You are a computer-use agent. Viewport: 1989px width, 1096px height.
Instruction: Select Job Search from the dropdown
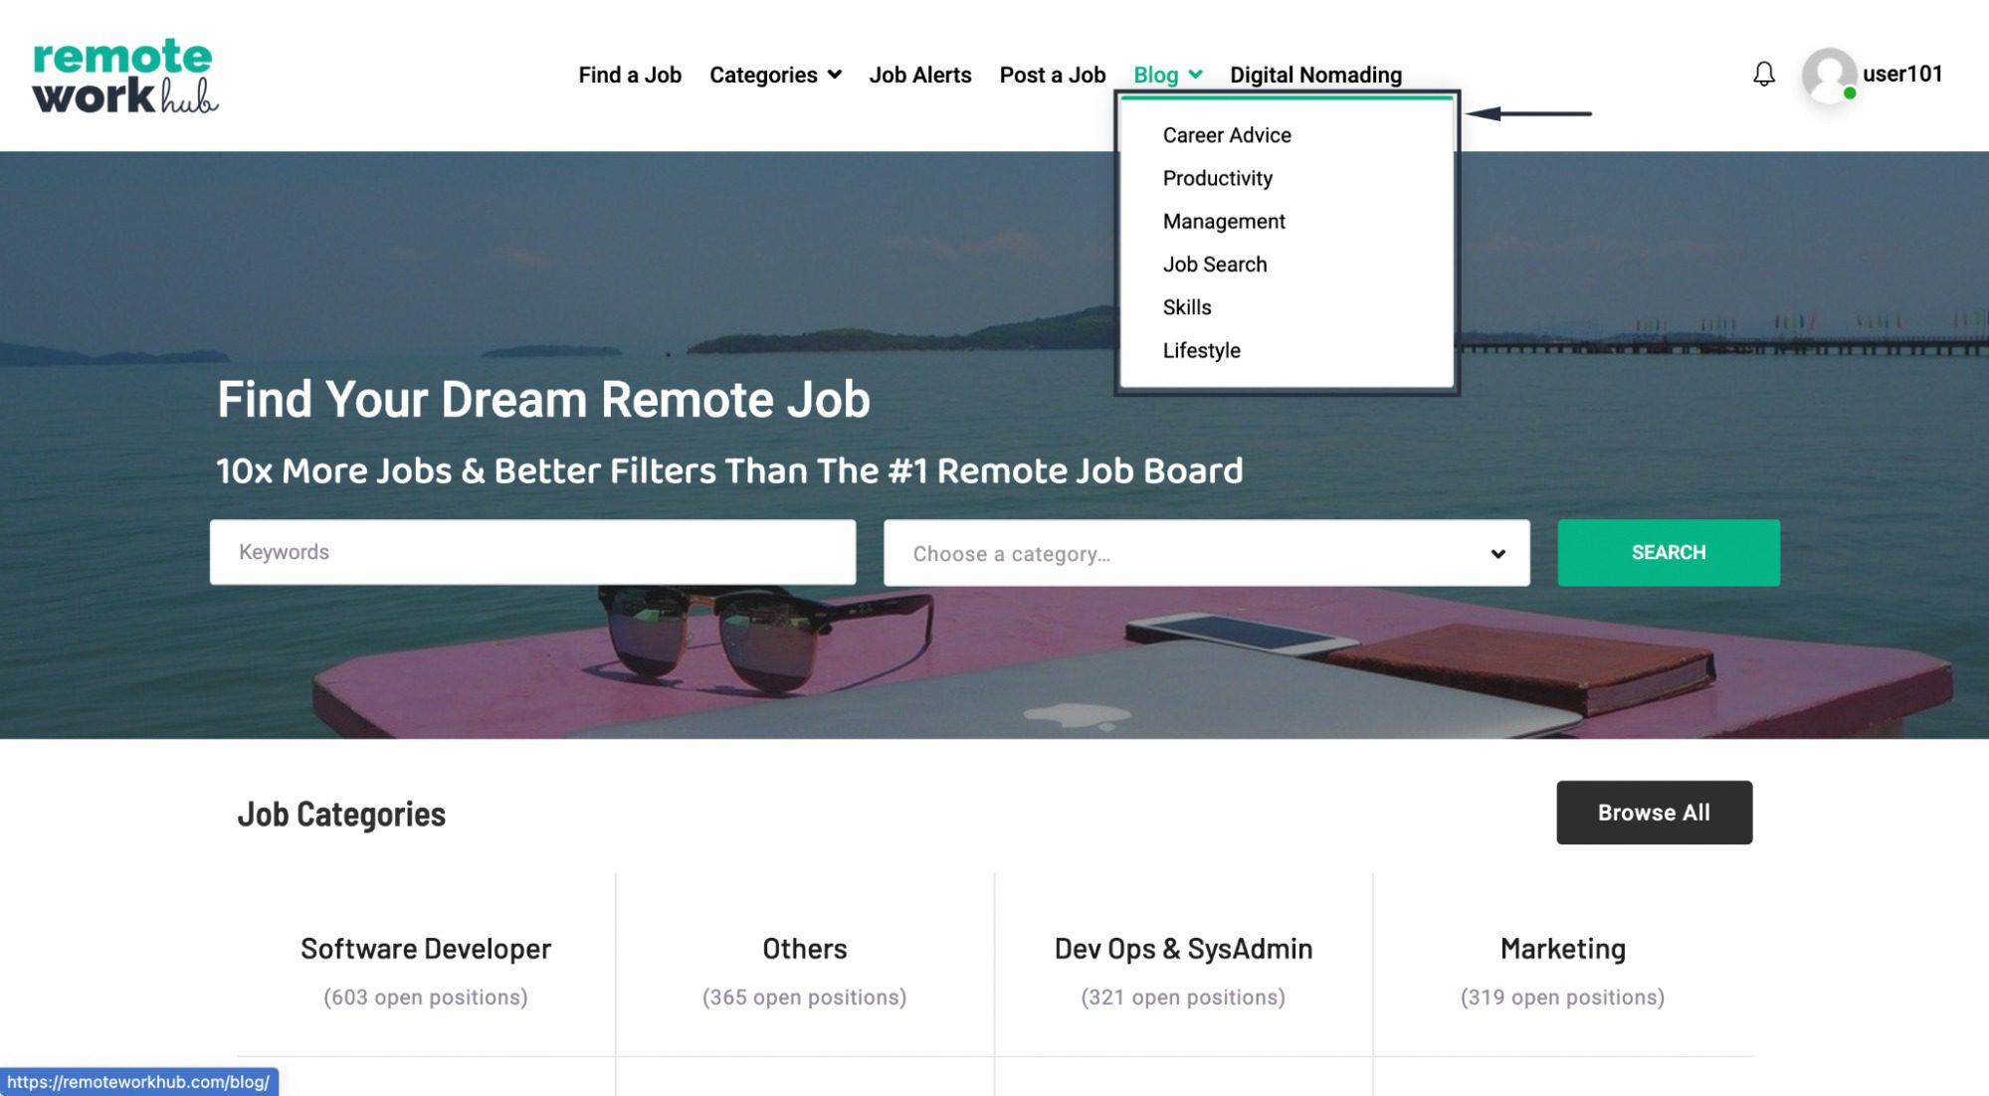coord(1215,264)
